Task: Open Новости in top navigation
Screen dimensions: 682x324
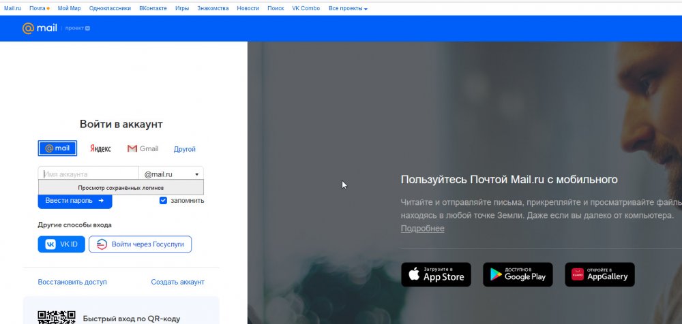Action: 248,8
